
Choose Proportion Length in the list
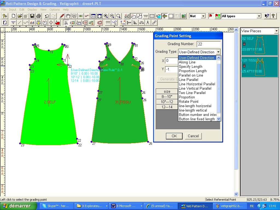197,71
